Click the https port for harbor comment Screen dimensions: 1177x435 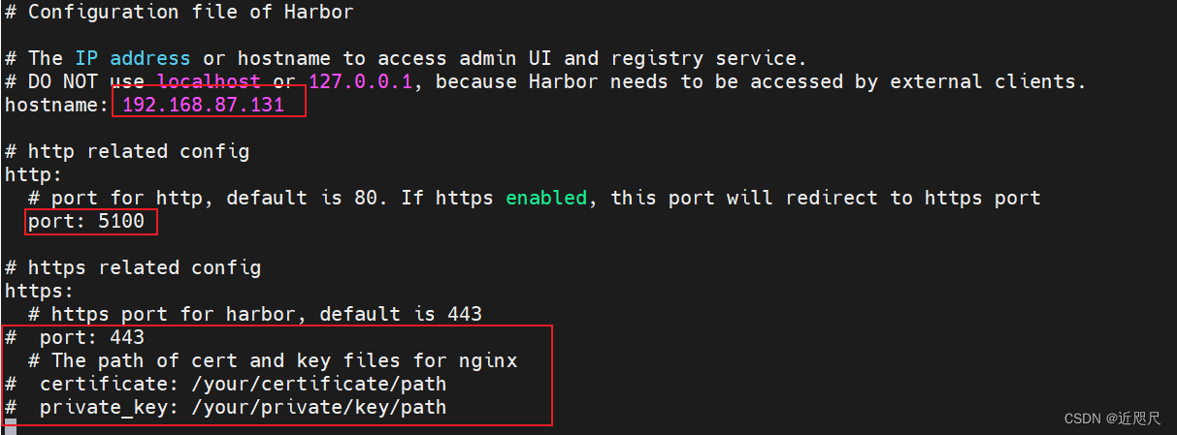pyautogui.click(x=255, y=314)
